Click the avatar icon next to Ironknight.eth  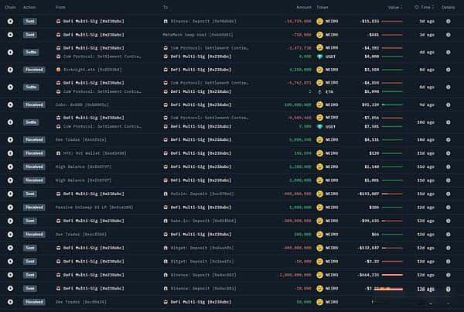tap(59, 70)
